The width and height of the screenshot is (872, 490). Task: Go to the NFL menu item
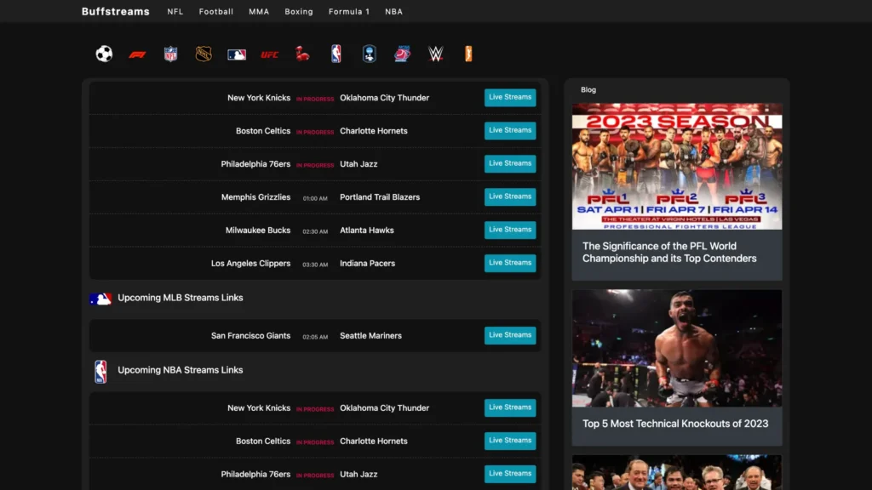175,12
